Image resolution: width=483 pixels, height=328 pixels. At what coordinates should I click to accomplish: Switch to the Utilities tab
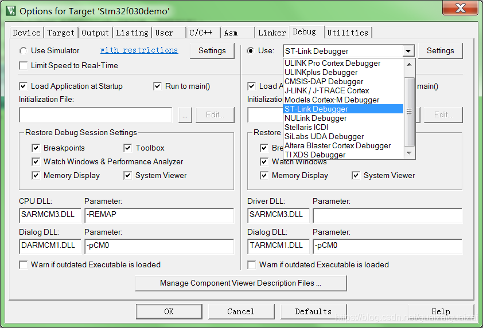[x=348, y=33]
